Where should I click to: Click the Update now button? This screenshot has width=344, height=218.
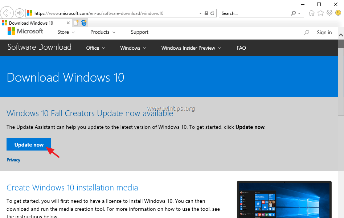[29, 144]
